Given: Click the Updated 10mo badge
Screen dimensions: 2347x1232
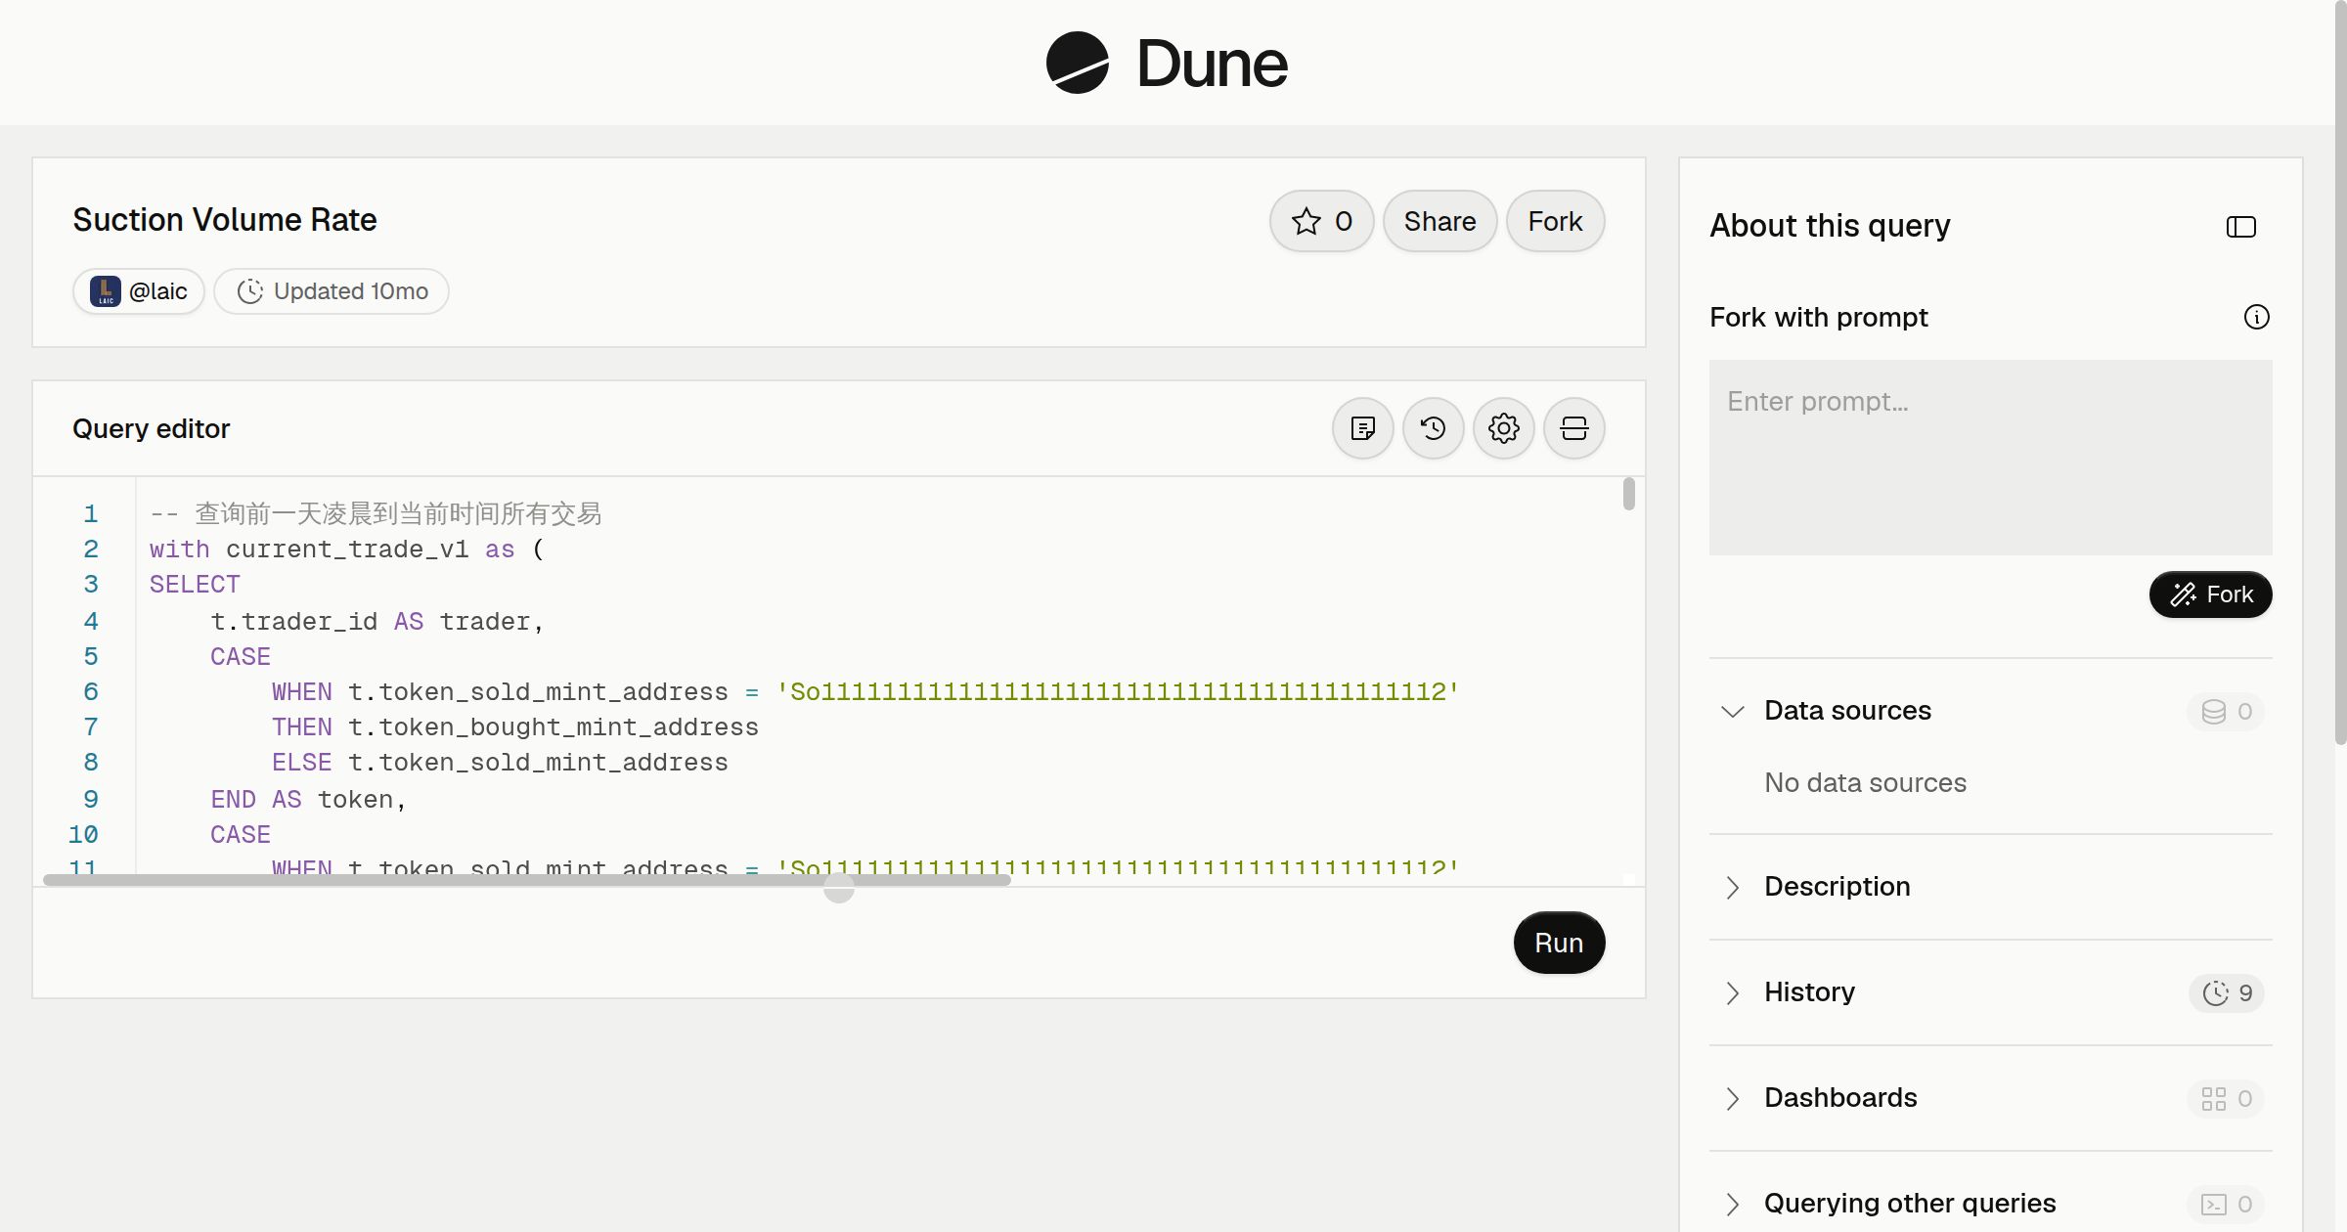Looking at the screenshot, I should (332, 291).
